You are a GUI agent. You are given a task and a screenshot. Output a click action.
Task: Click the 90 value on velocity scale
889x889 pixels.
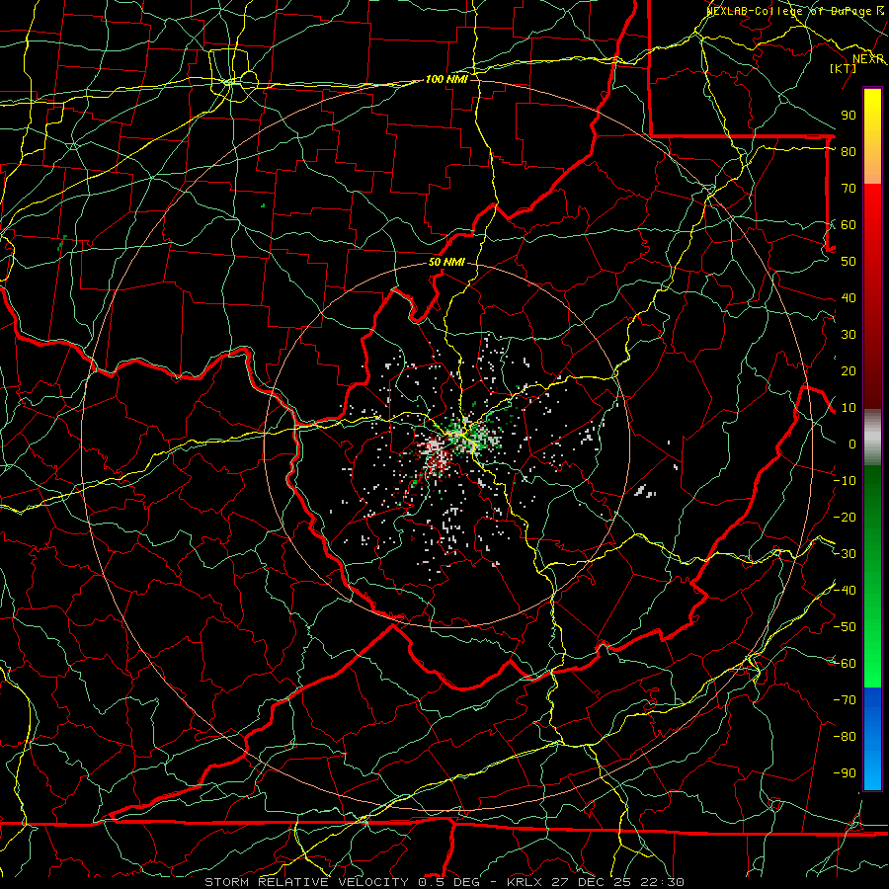(x=849, y=116)
